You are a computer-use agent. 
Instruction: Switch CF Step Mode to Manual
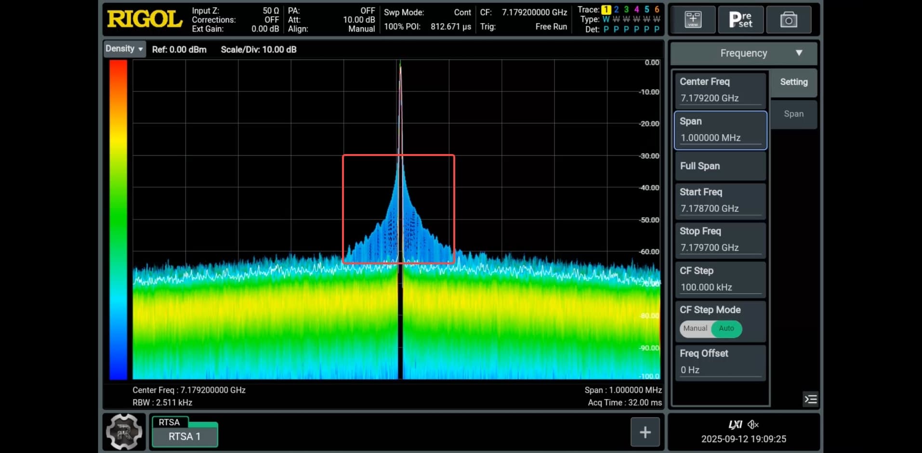point(695,328)
